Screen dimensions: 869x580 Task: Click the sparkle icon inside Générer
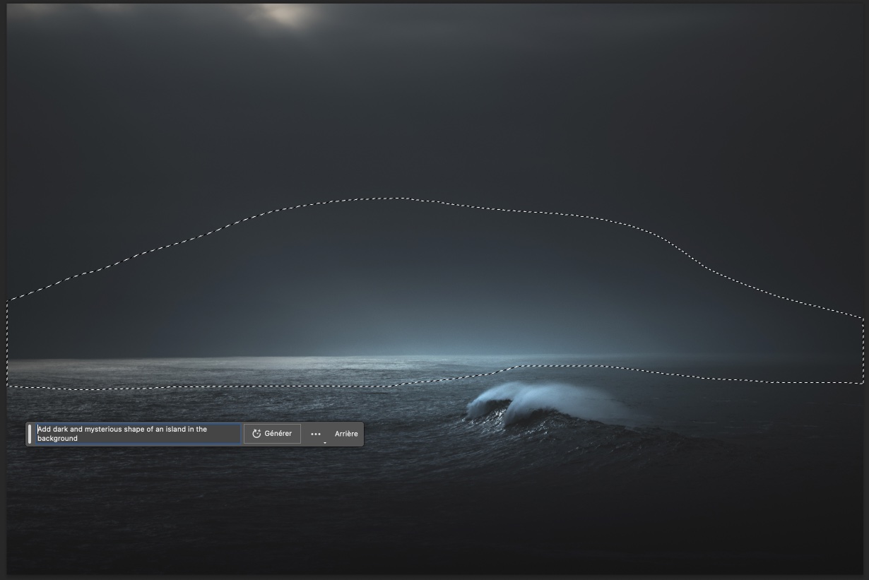click(257, 434)
